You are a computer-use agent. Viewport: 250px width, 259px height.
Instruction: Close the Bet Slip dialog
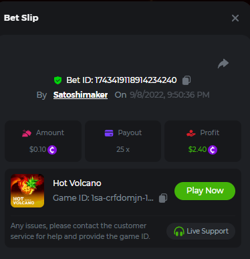coord(235,18)
